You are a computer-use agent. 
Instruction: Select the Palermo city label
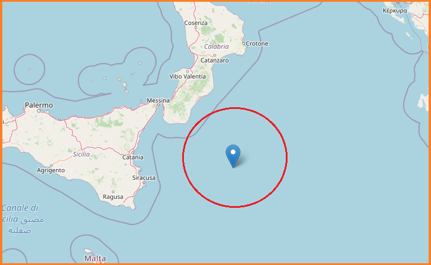(39, 105)
